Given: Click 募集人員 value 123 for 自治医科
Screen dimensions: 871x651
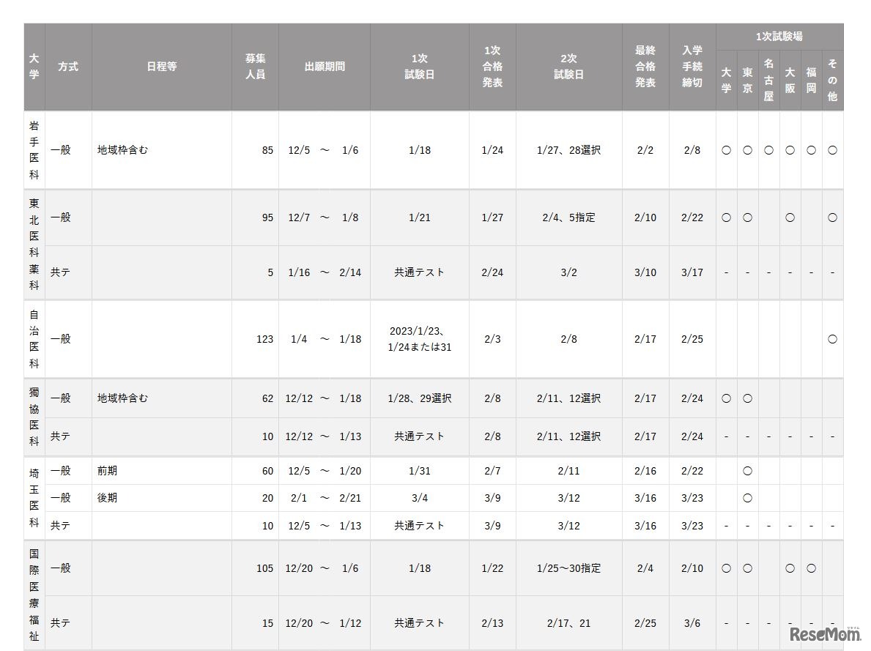Looking at the screenshot, I should pyautogui.click(x=264, y=339).
